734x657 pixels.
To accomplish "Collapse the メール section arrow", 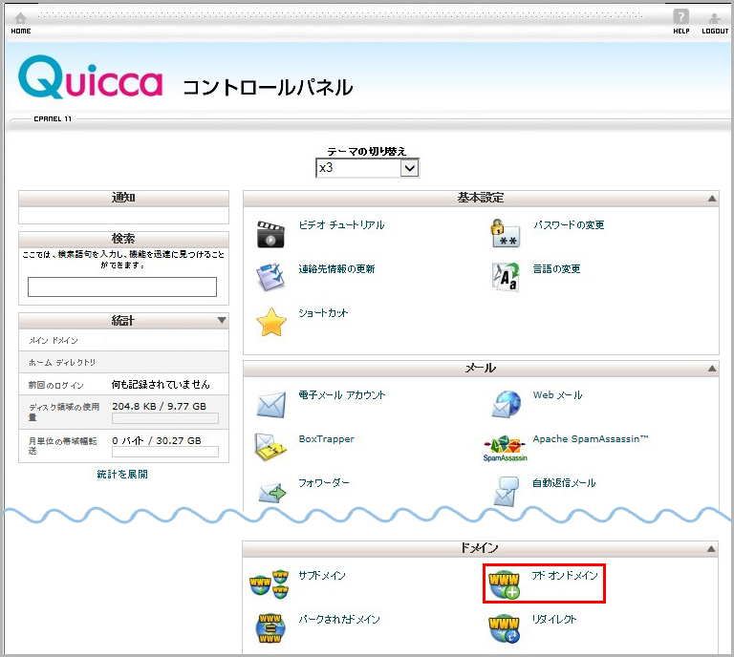I will click(x=711, y=369).
